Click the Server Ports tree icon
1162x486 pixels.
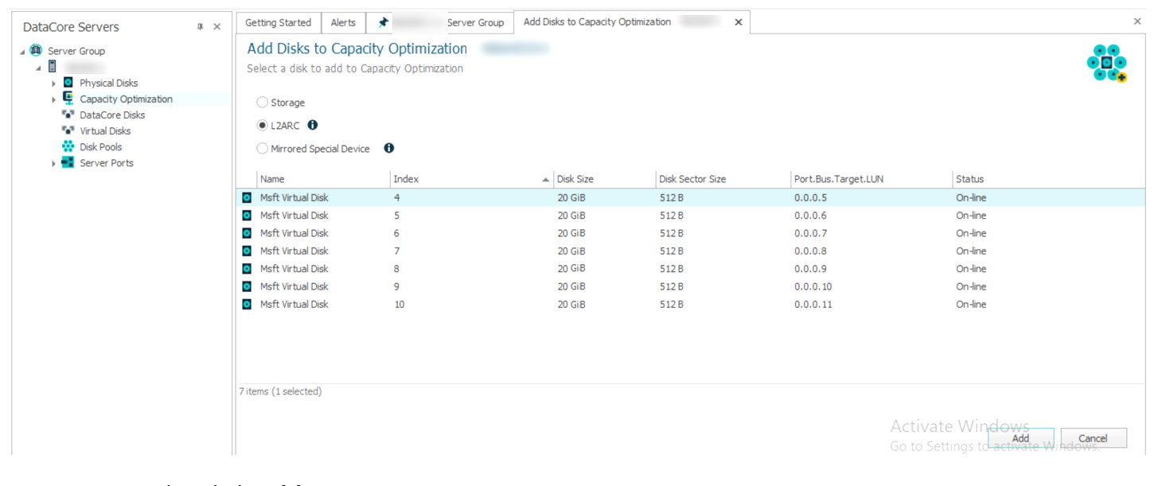point(68,163)
